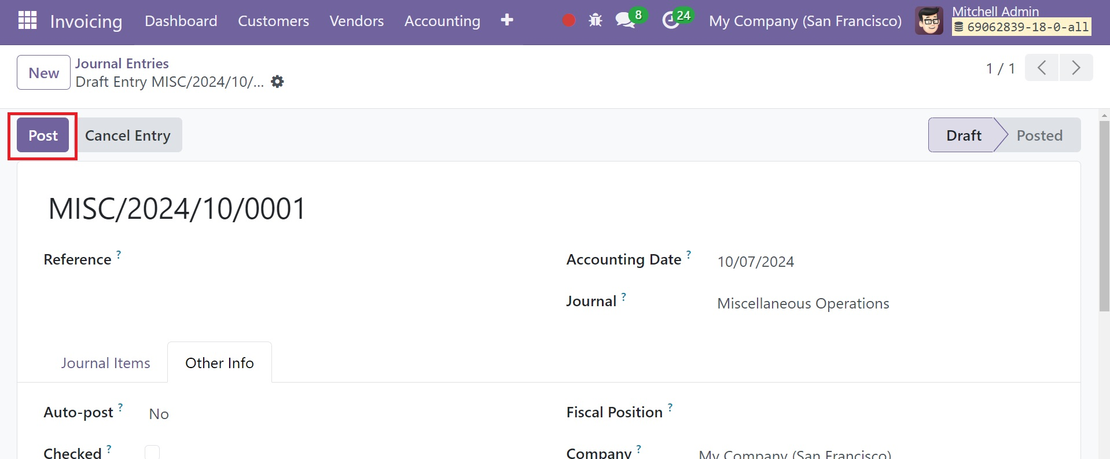Open the quick-add plus icon in navbar
Screen dimensions: 1110x459
507,20
